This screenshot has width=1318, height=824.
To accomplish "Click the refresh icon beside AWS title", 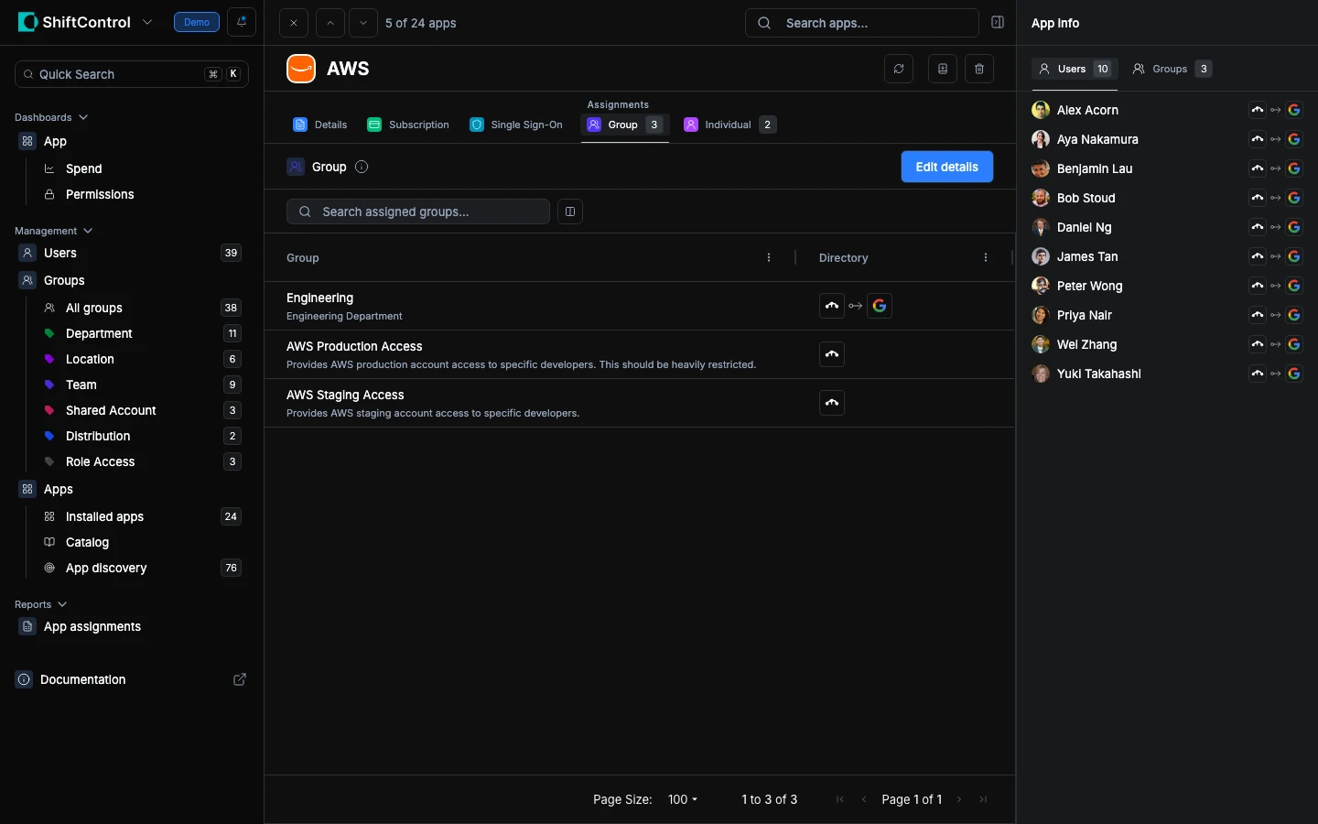I will click(x=899, y=69).
